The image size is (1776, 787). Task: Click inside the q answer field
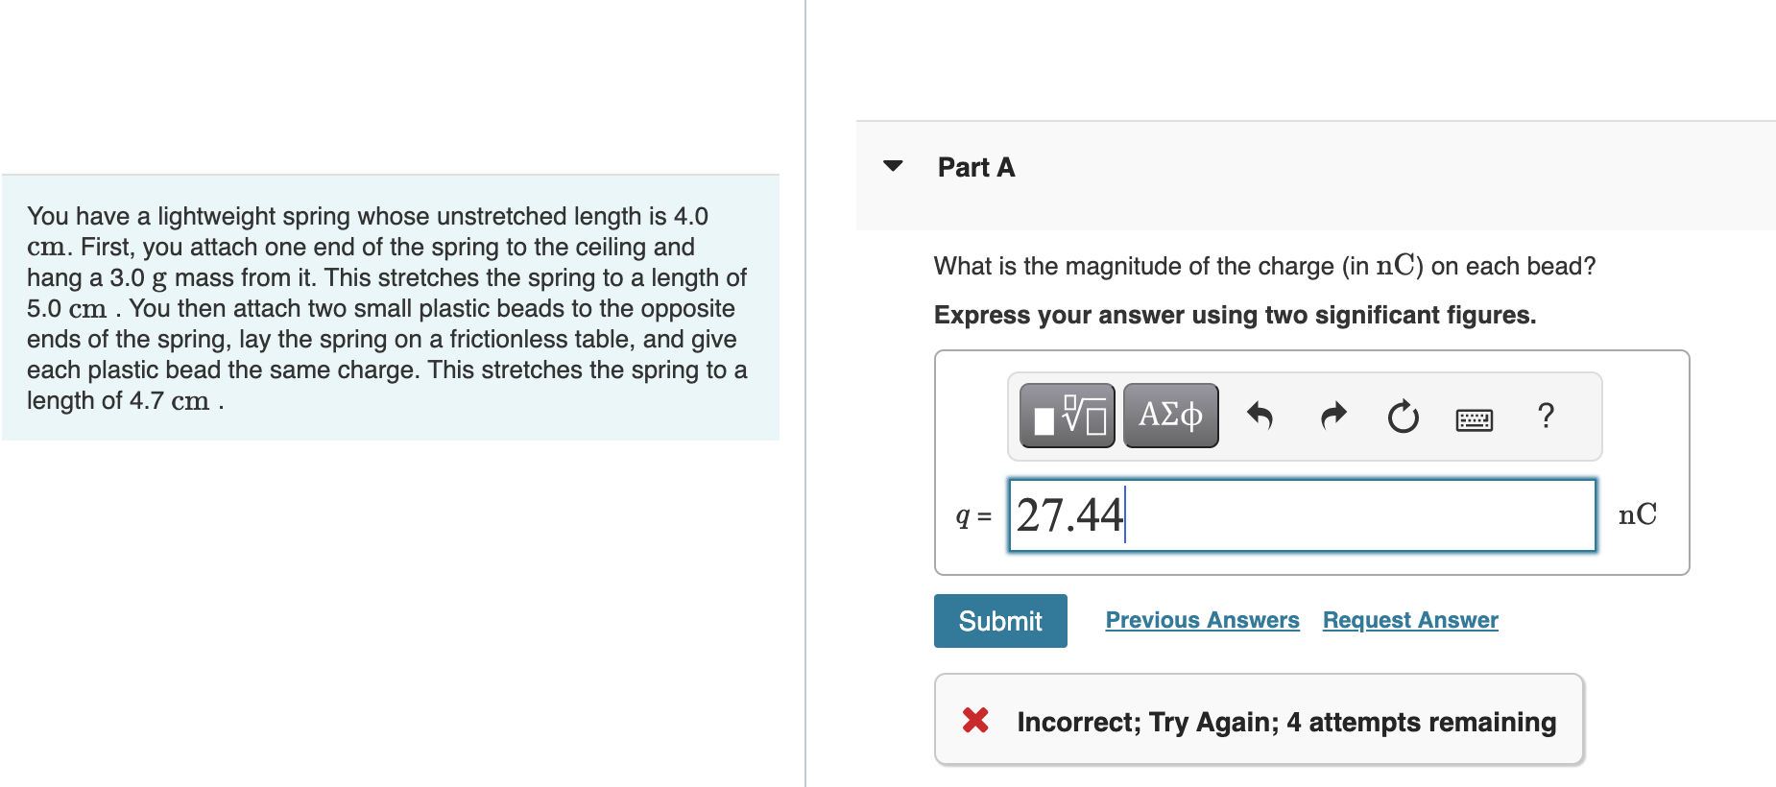1301,514
